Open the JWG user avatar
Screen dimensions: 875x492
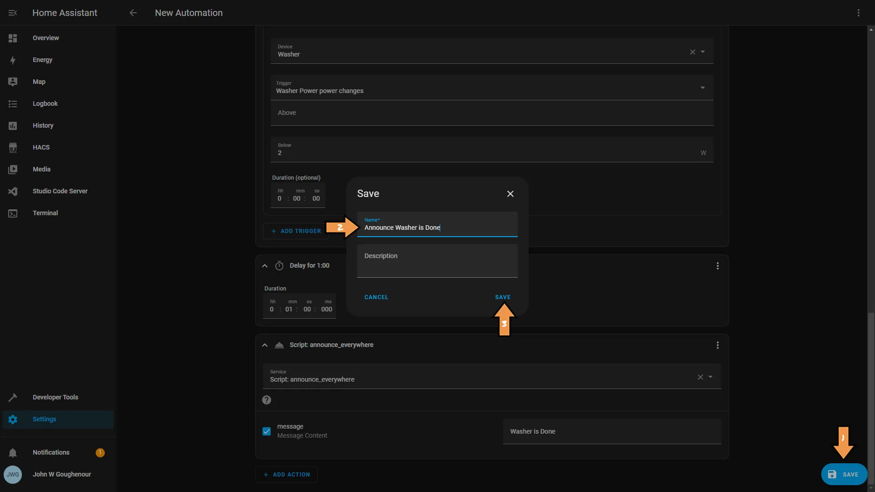(13, 474)
